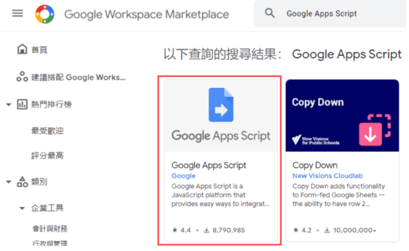Focus the search field containing Google Apps Script

(330, 14)
